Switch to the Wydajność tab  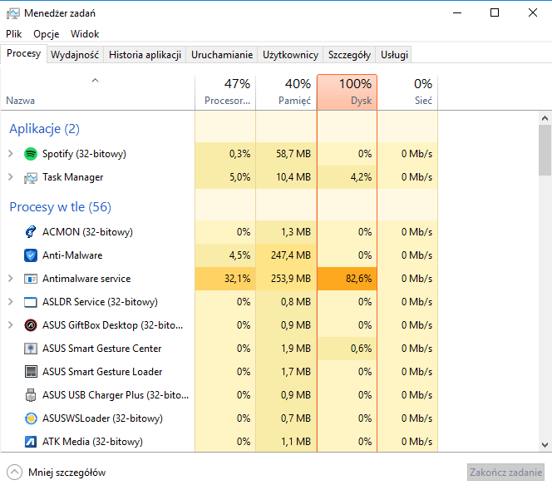coord(75,55)
